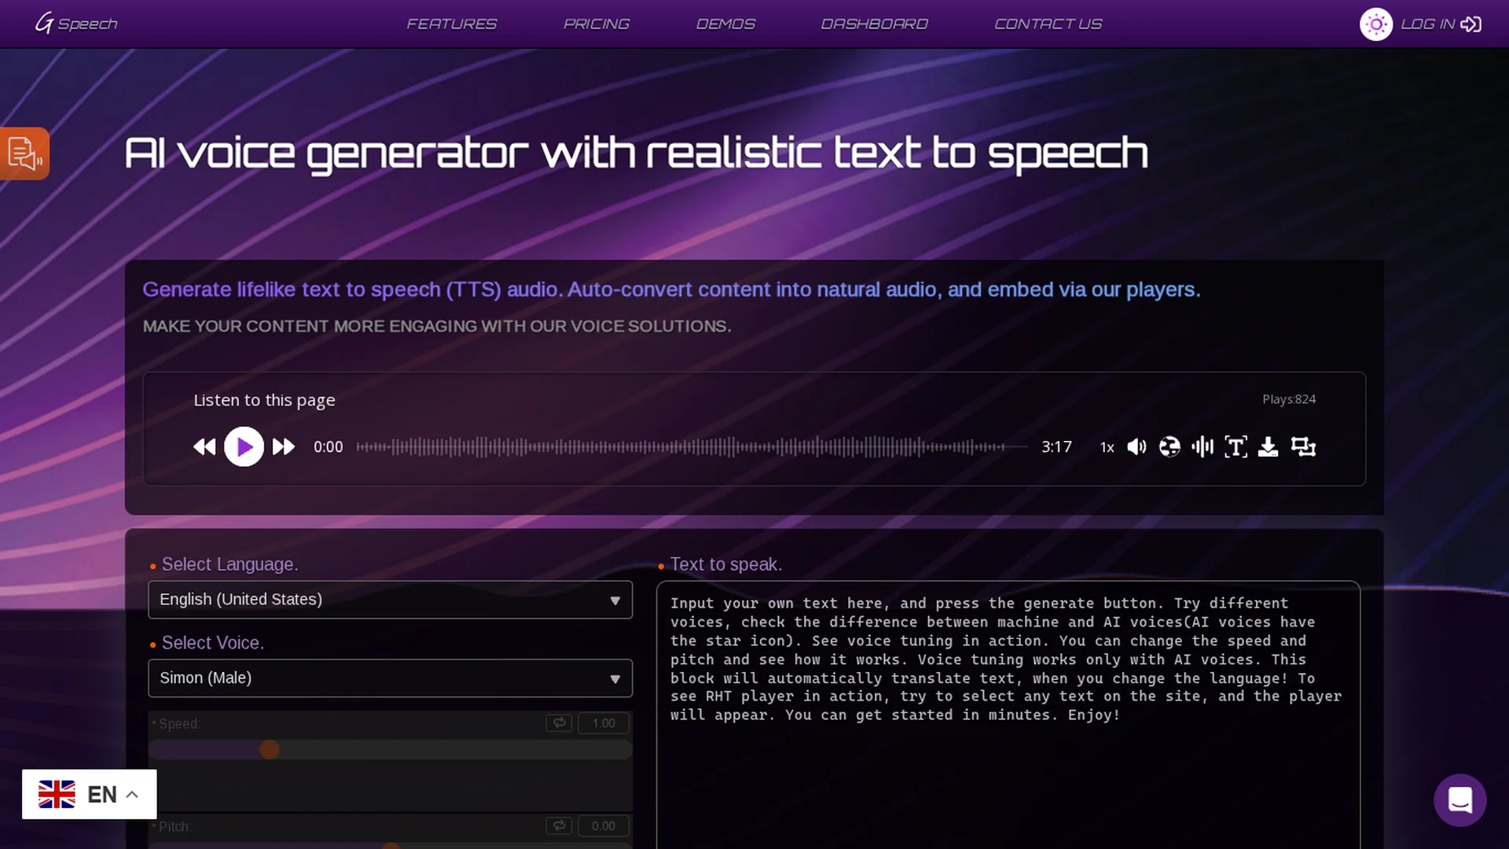Click the Plays:824 counter text

tap(1289, 399)
